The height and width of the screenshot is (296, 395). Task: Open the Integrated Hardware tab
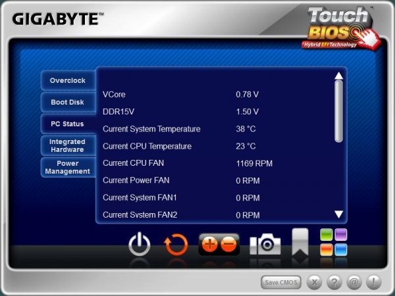[x=68, y=145]
